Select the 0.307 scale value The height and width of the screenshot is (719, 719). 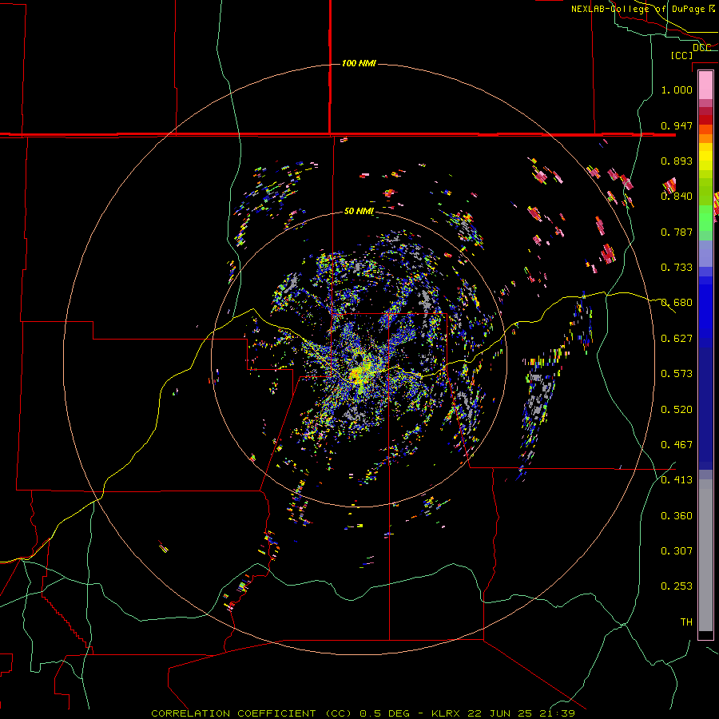click(677, 551)
